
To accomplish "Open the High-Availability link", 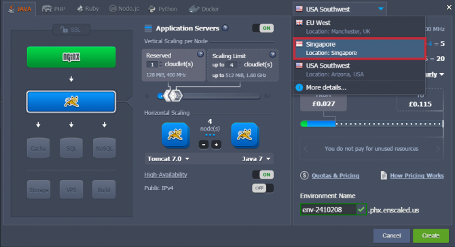I will click(166, 175).
